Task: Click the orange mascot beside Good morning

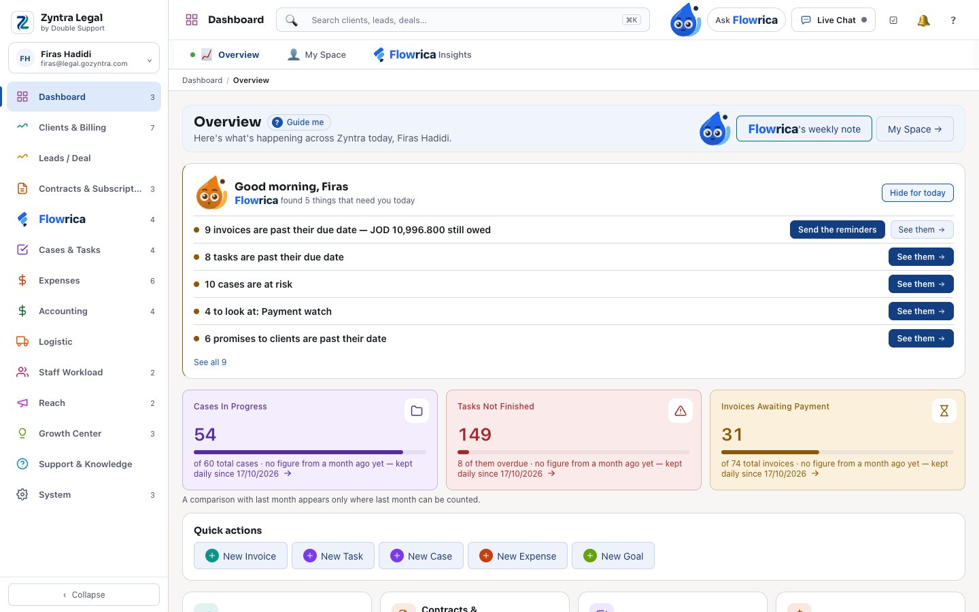Action: (x=211, y=192)
